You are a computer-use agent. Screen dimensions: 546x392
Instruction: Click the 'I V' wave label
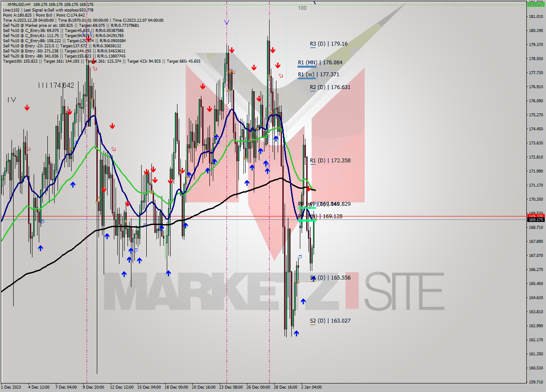click(x=12, y=100)
